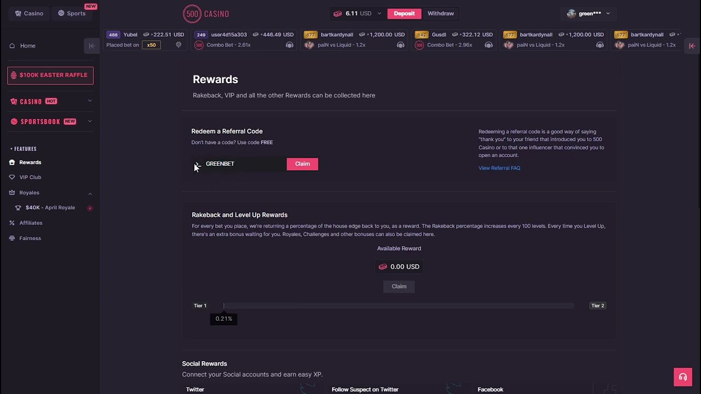Screen dimensions: 701x394
Task: Switch to the Casino top tab
Action: [29, 14]
